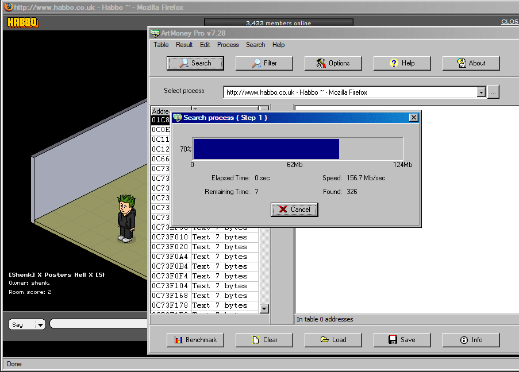Select the 0C73F0B4 address row
Viewport: 519px width, 372px height.
pyautogui.click(x=205, y=266)
